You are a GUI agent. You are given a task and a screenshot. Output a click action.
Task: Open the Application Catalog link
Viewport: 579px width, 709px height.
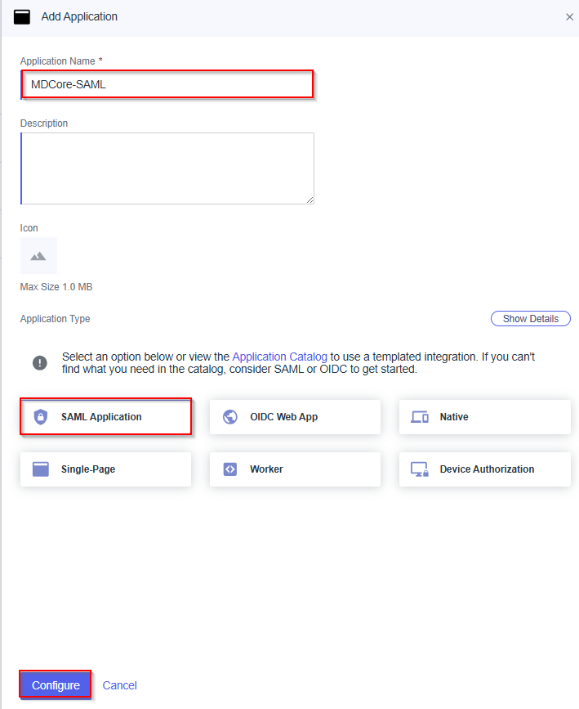[279, 357]
